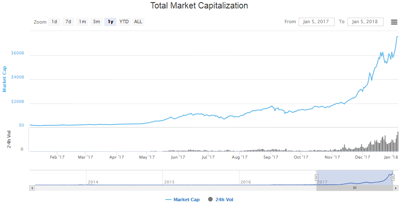
Task: Click the navigator right scroll arrow
Action: [395, 188]
